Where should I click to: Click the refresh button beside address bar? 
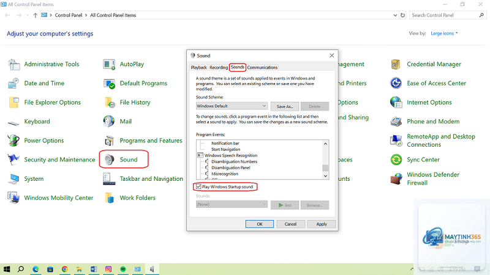[x=402, y=15]
